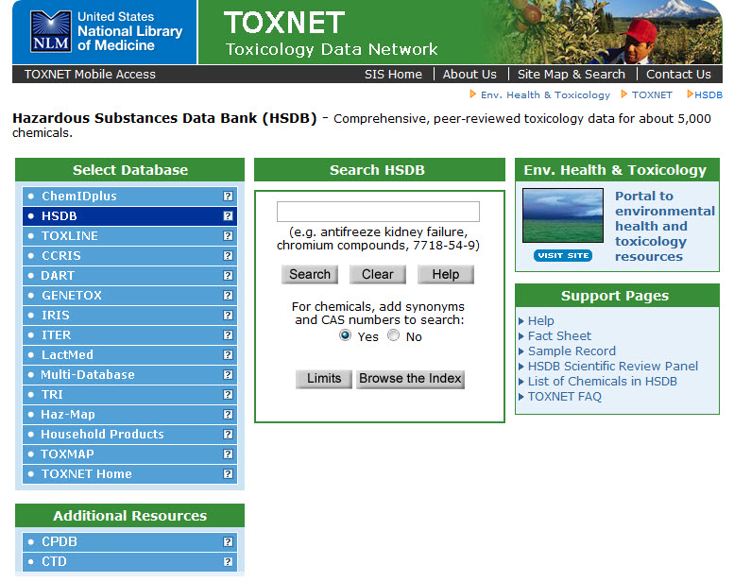The width and height of the screenshot is (734, 582).
Task: Click the Help button in search box
Action: point(446,274)
